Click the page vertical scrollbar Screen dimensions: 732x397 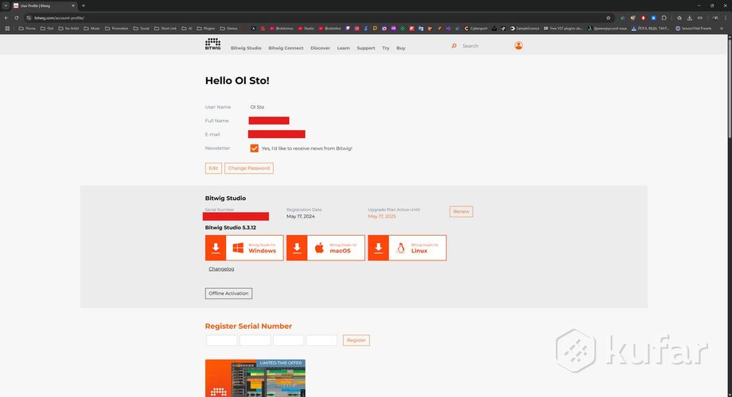(729, 89)
